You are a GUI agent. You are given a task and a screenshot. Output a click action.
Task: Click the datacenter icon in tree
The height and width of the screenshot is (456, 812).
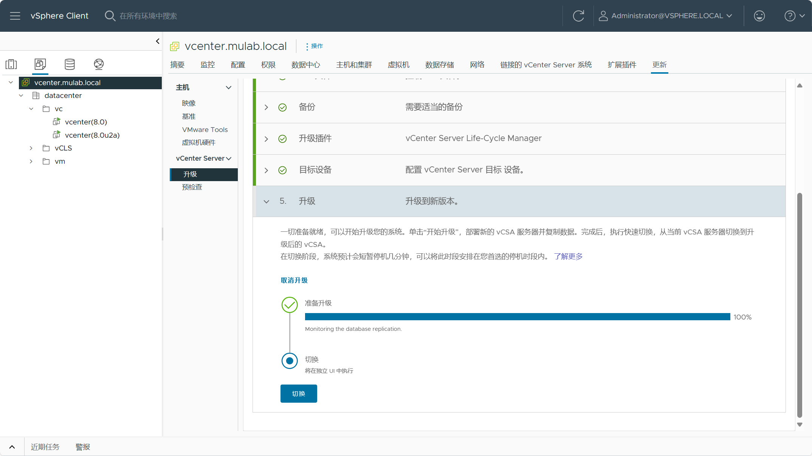36,96
